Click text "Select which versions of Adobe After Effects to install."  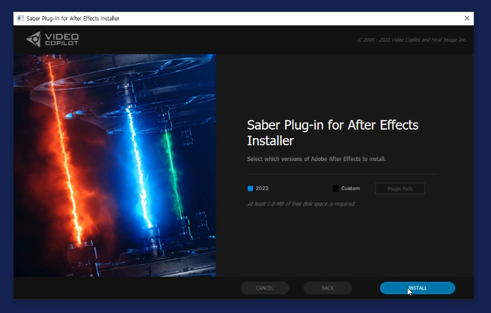click(316, 159)
